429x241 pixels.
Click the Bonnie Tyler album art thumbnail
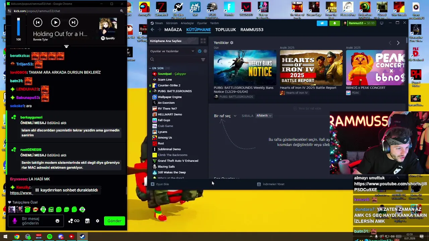click(108, 26)
